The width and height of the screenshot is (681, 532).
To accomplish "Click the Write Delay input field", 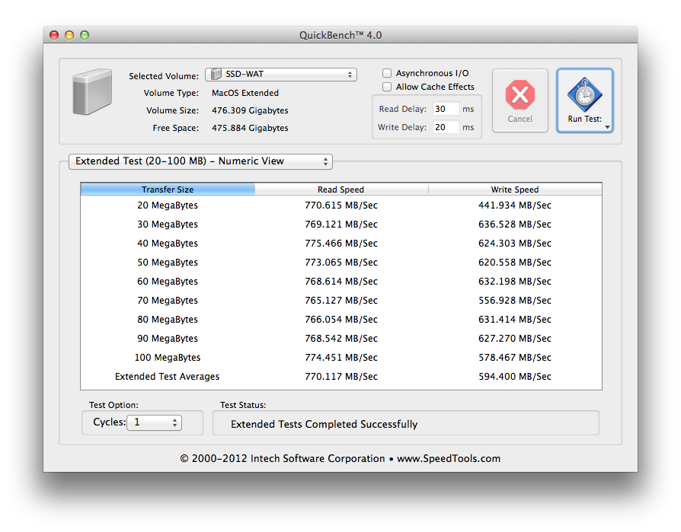I will click(x=446, y=127).
